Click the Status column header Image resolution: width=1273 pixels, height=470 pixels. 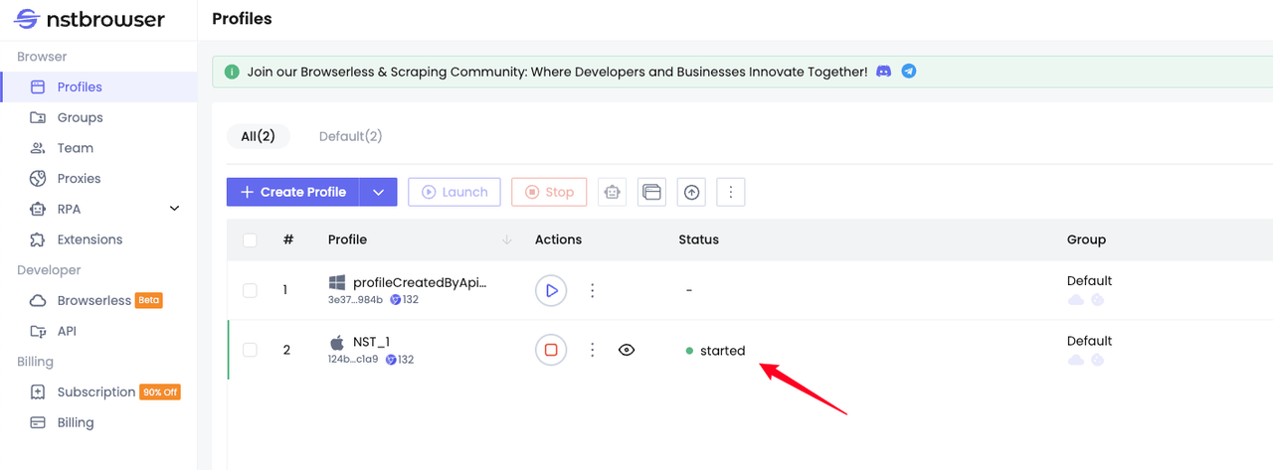point(698,239)
